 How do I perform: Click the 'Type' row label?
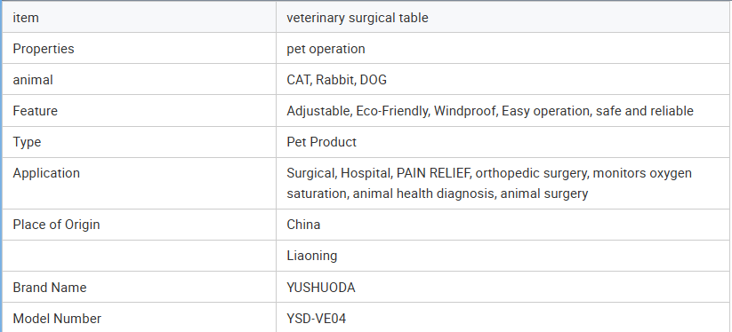tap(27, 141)
